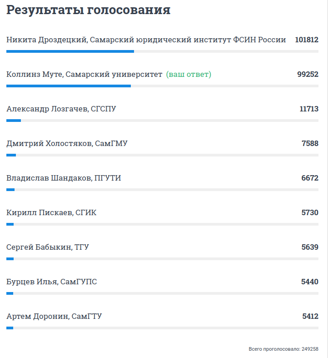Select Бурцев Илья, СамГУПС option

51,282
